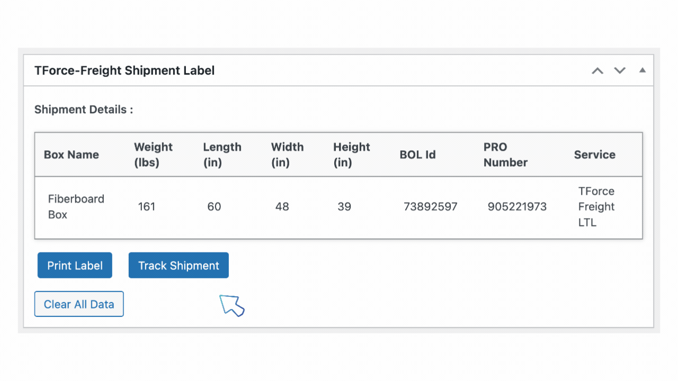Click the Fiberboard Box name cell
Image resolution: width=678 pixels, height=381 pixels.
[x=76, y=207]
